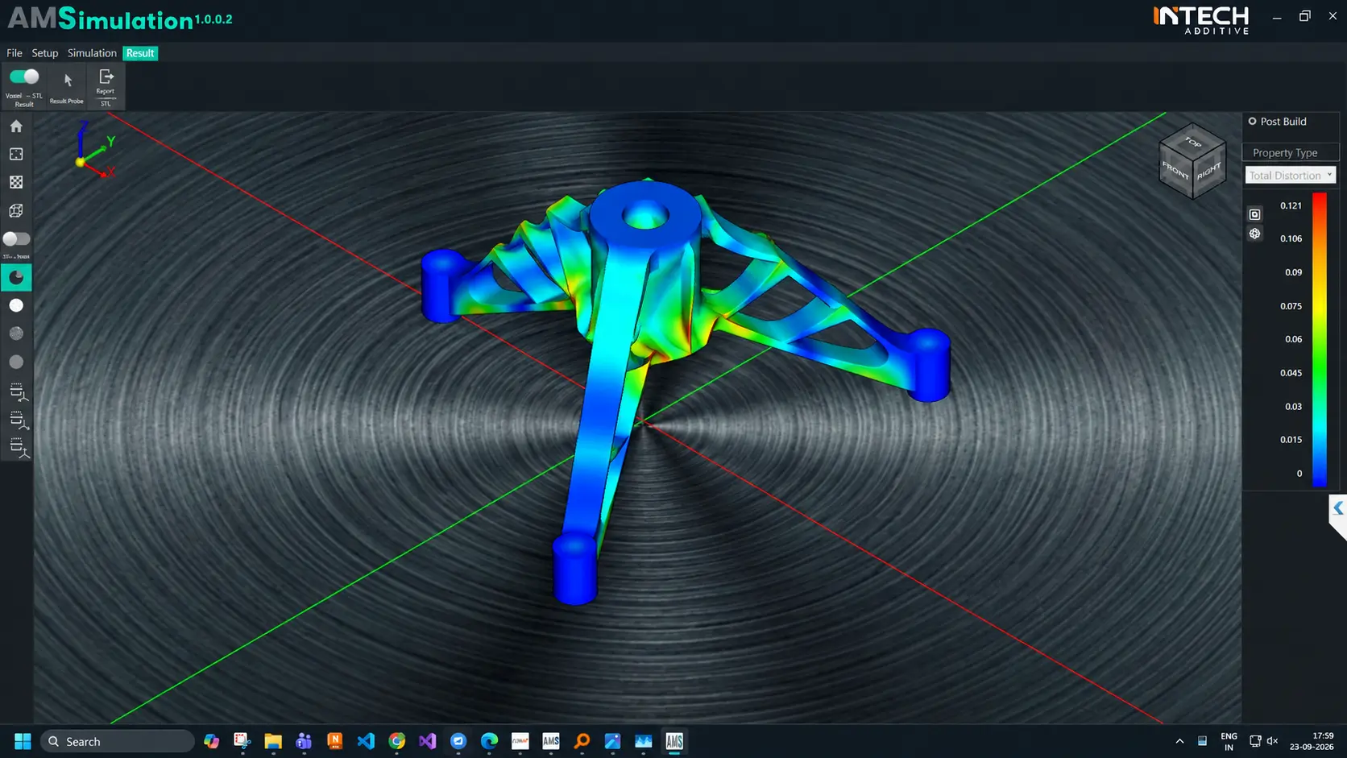Click the 0.045 legend value
1347x758 pixels.
point(1291,373)
